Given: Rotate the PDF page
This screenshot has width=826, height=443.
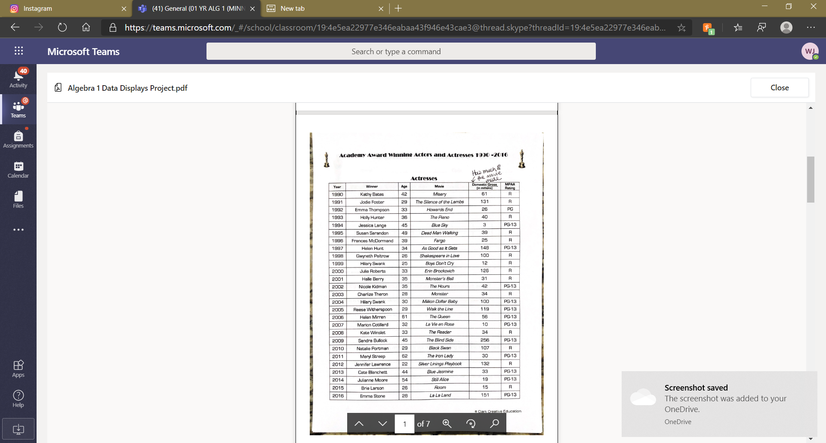Looking at the screenshot, I should pos(471,423).
